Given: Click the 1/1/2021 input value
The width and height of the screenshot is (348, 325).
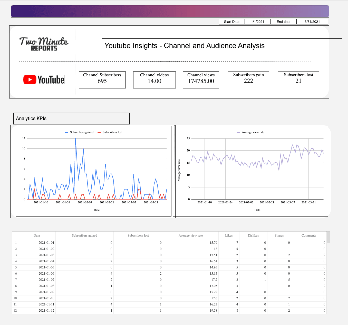Looking at the screenshot, I should click(x=257, y=22).
